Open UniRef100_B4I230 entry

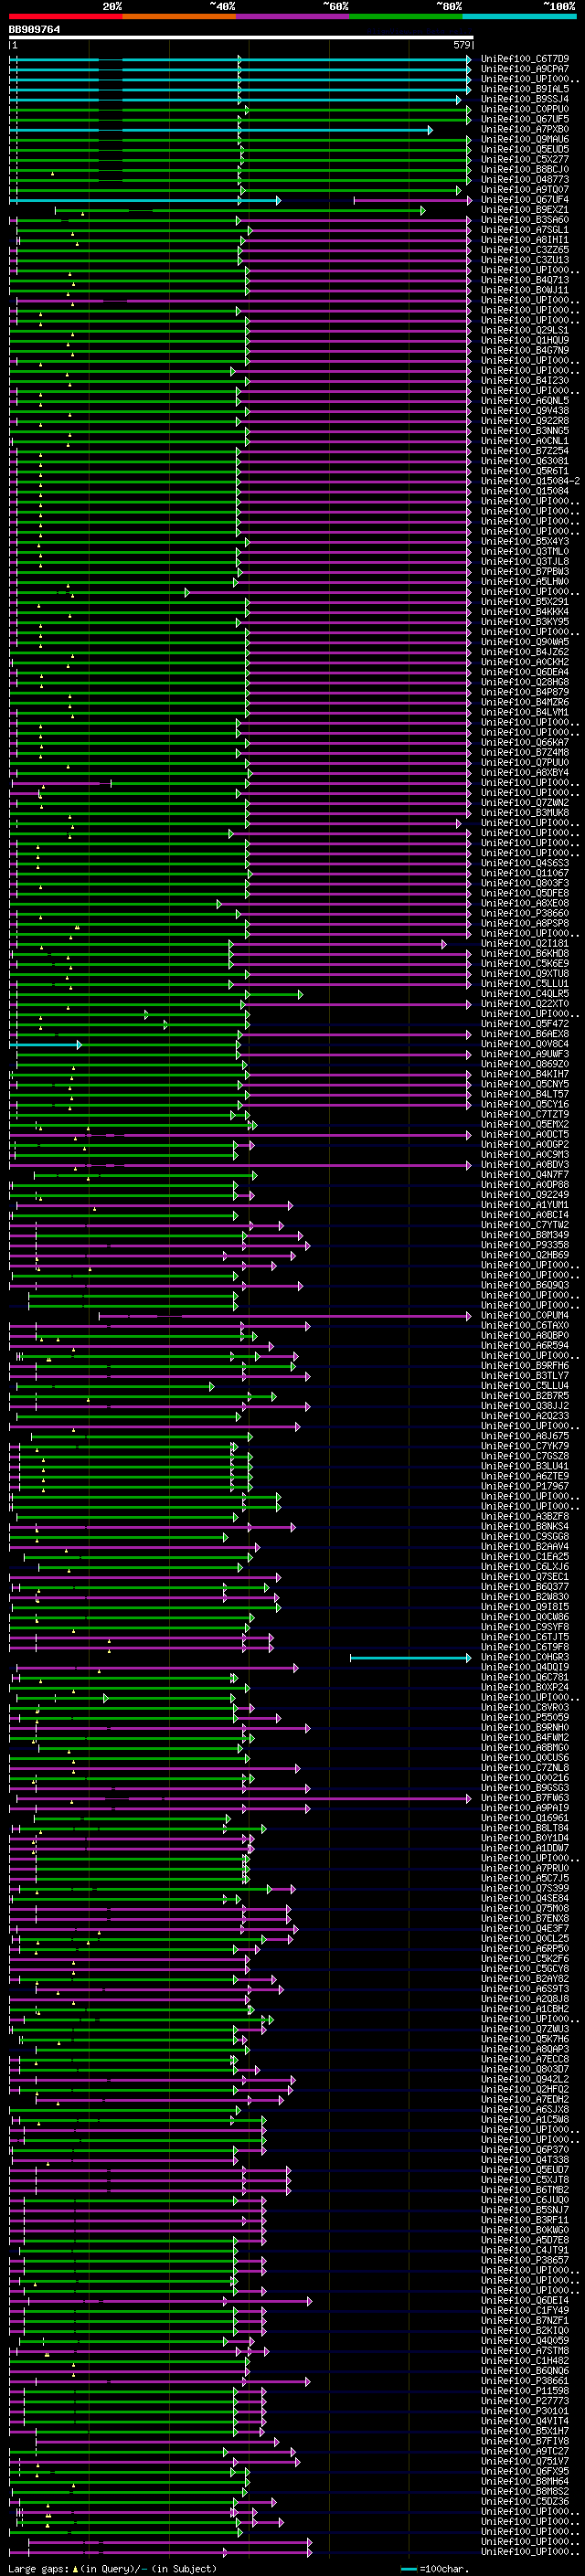pos(525,380)
